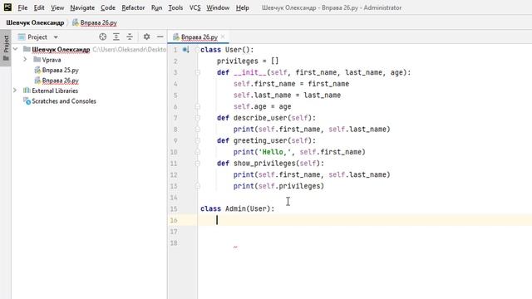Select Scratches and Consoles item
Screen dimensions: 532x299
[64, 101]
